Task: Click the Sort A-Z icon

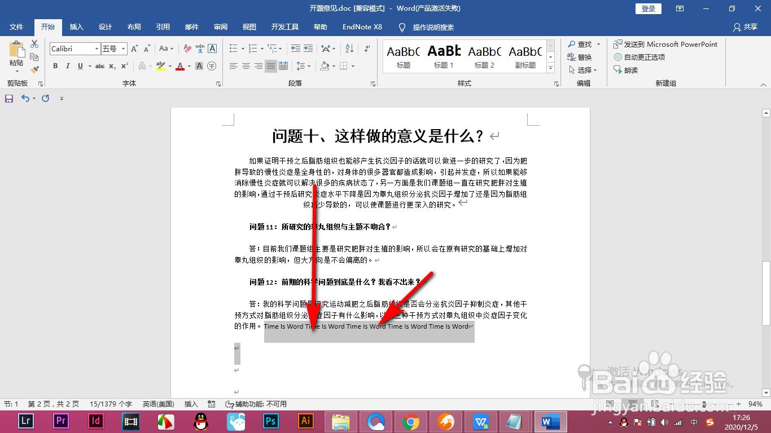Action: pos(349,49)
